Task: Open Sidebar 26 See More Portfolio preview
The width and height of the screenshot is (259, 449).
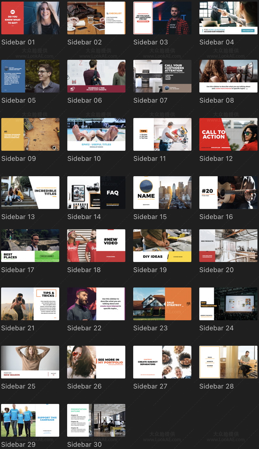Action: (96, 362)
